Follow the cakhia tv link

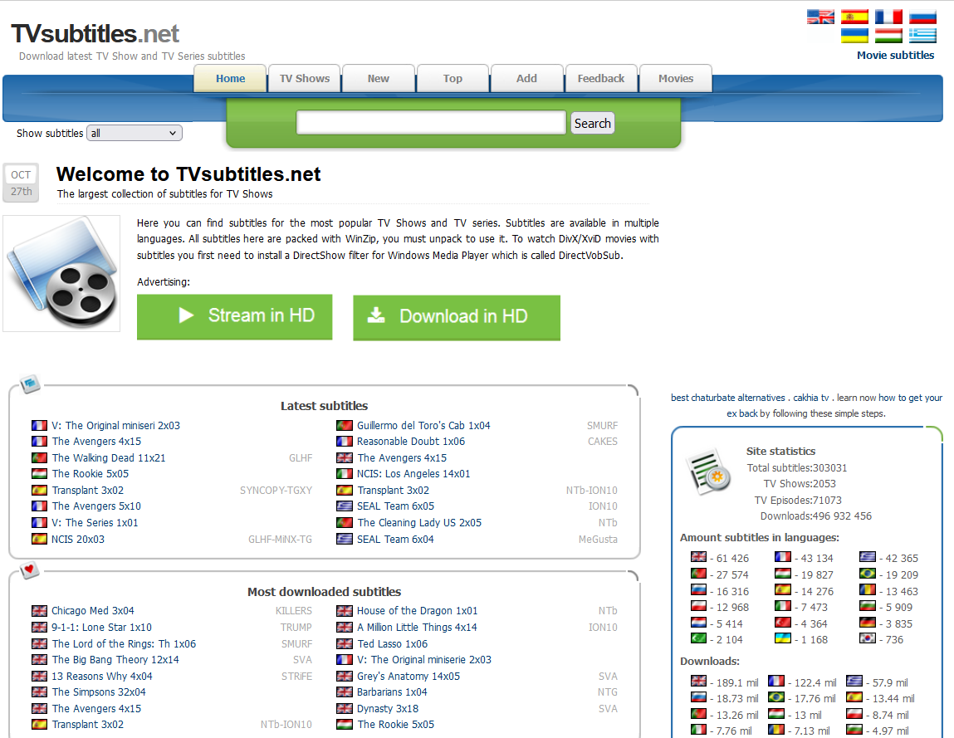(x=810, y=398)
